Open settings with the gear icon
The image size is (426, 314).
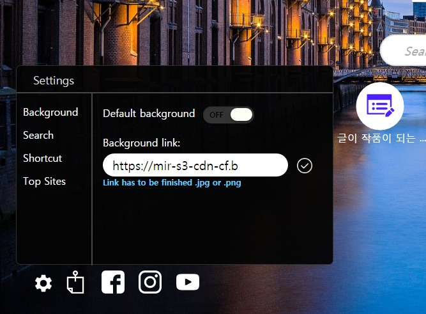[43, 283]
